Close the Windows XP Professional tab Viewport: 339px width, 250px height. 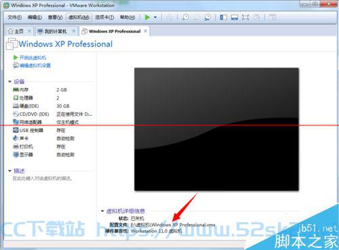(x=146, y=31)
